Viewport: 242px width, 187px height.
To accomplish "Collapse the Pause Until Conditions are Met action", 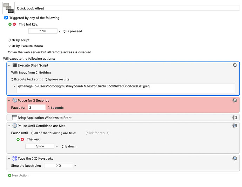I will [9, 126].
